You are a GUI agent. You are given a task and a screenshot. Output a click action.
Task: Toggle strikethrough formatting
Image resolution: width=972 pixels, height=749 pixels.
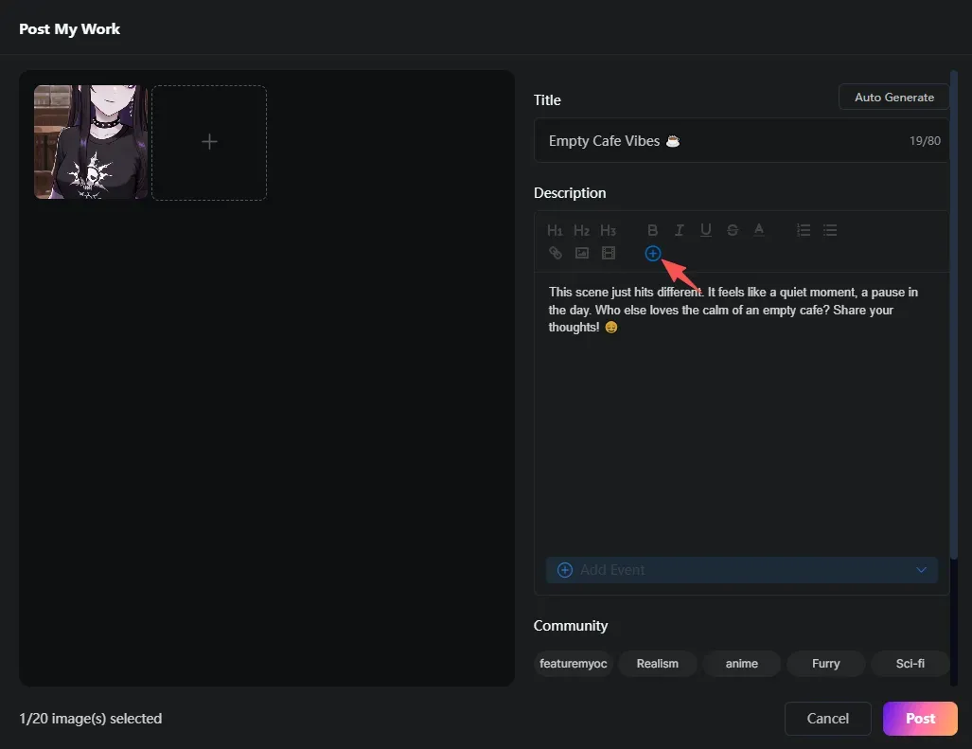click(733, 231)
